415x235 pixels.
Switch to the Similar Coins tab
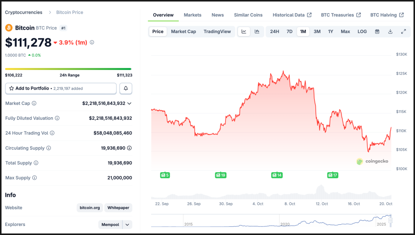tap(248, 15)
